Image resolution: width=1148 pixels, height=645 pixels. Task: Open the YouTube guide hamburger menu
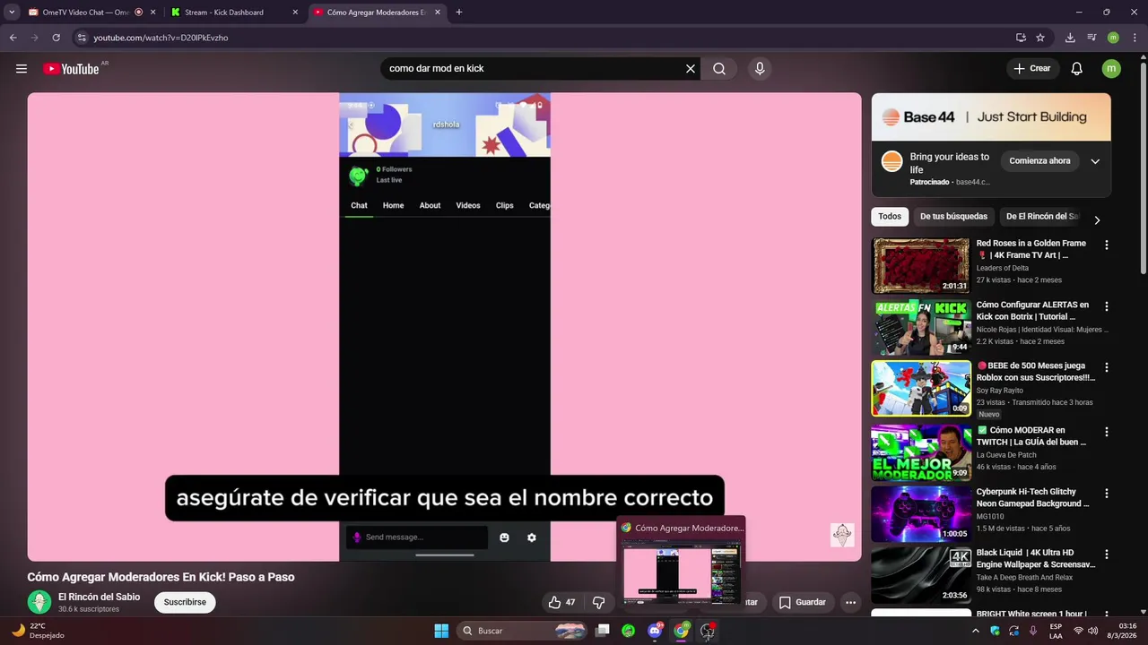(x=22, y=69)
